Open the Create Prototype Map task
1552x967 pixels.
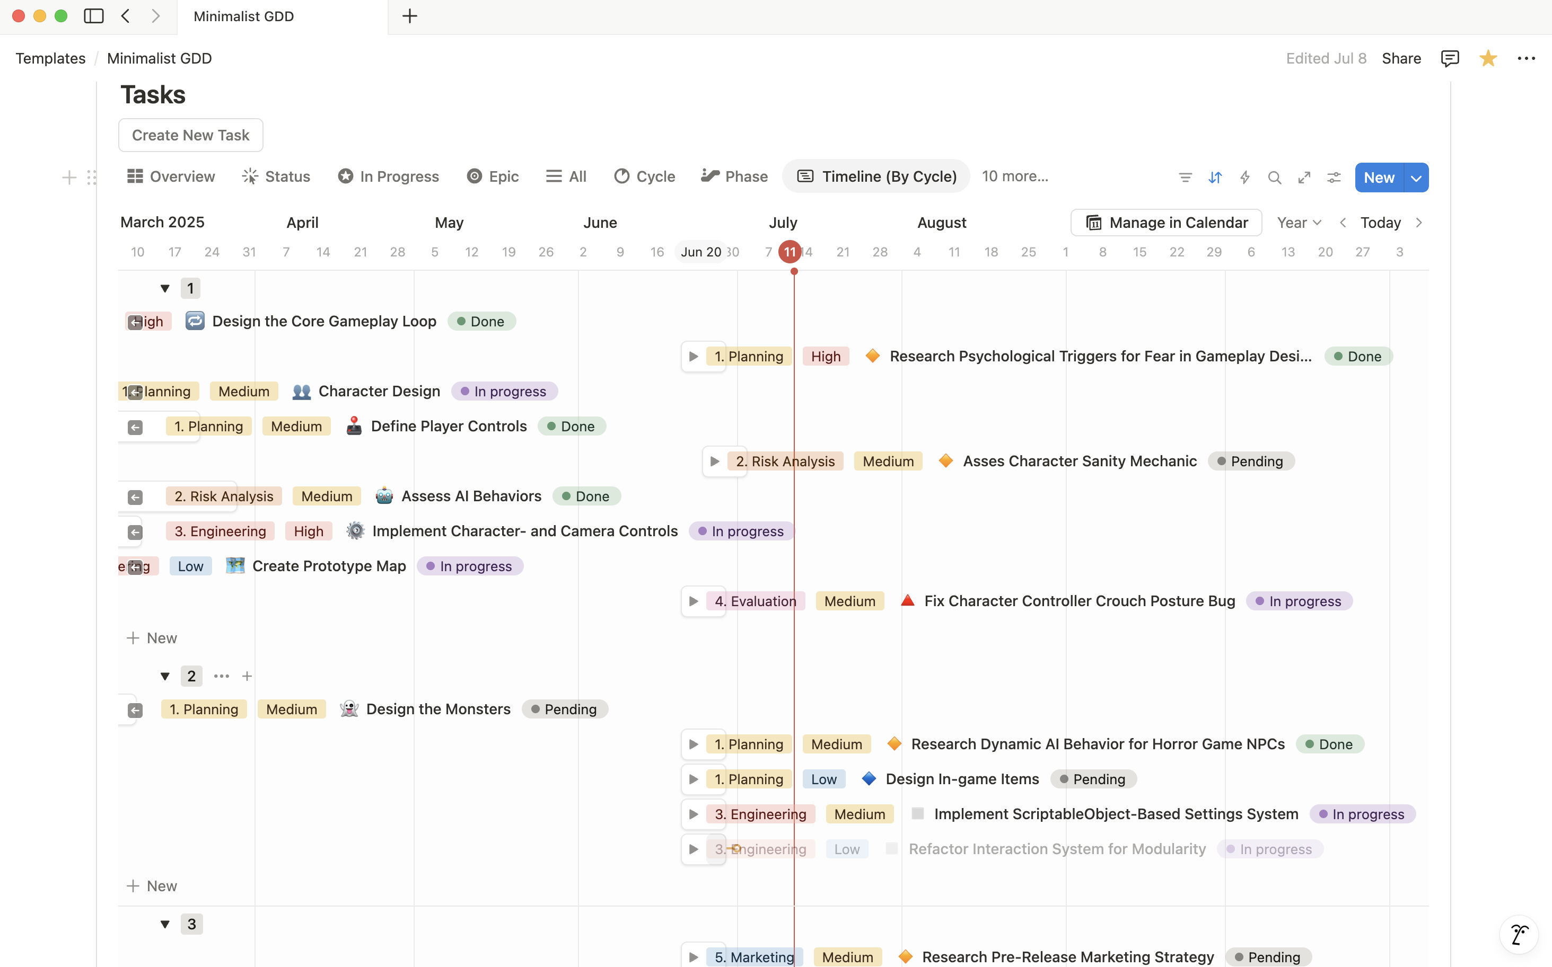click(329, 566)
